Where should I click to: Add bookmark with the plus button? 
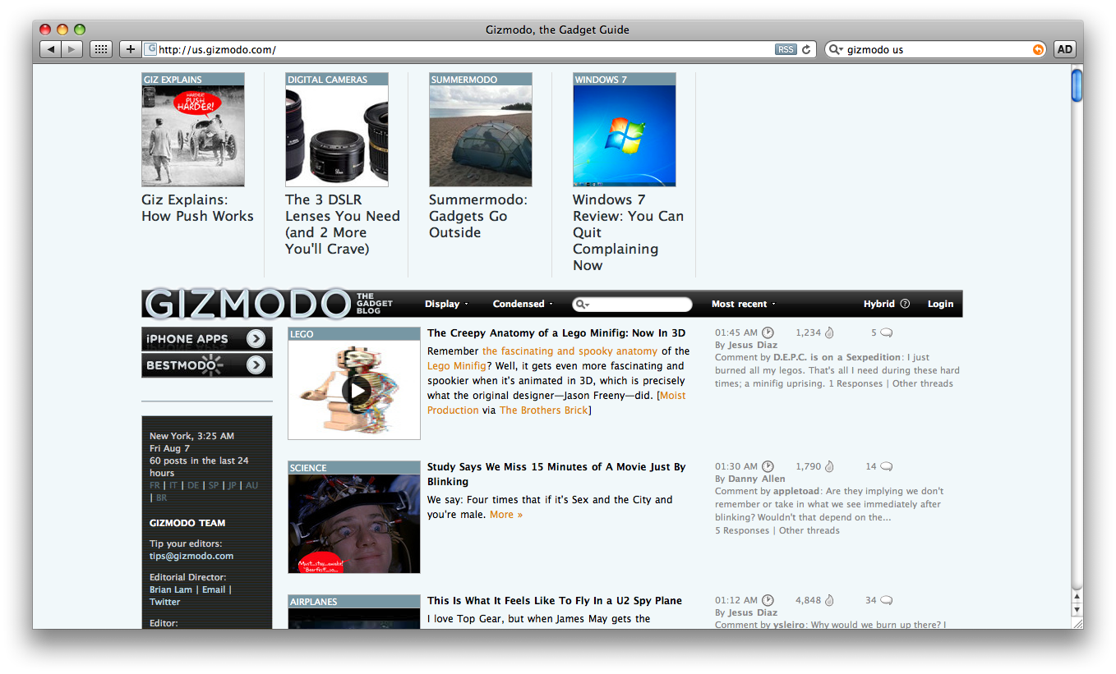131,49
